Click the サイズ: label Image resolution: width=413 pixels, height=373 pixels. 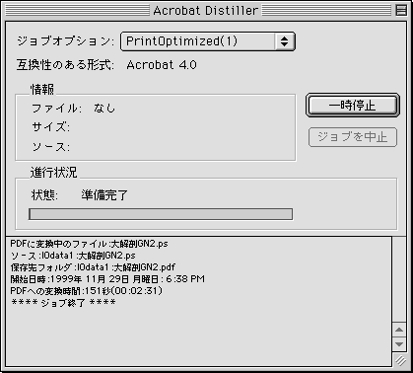pos(50,126)
